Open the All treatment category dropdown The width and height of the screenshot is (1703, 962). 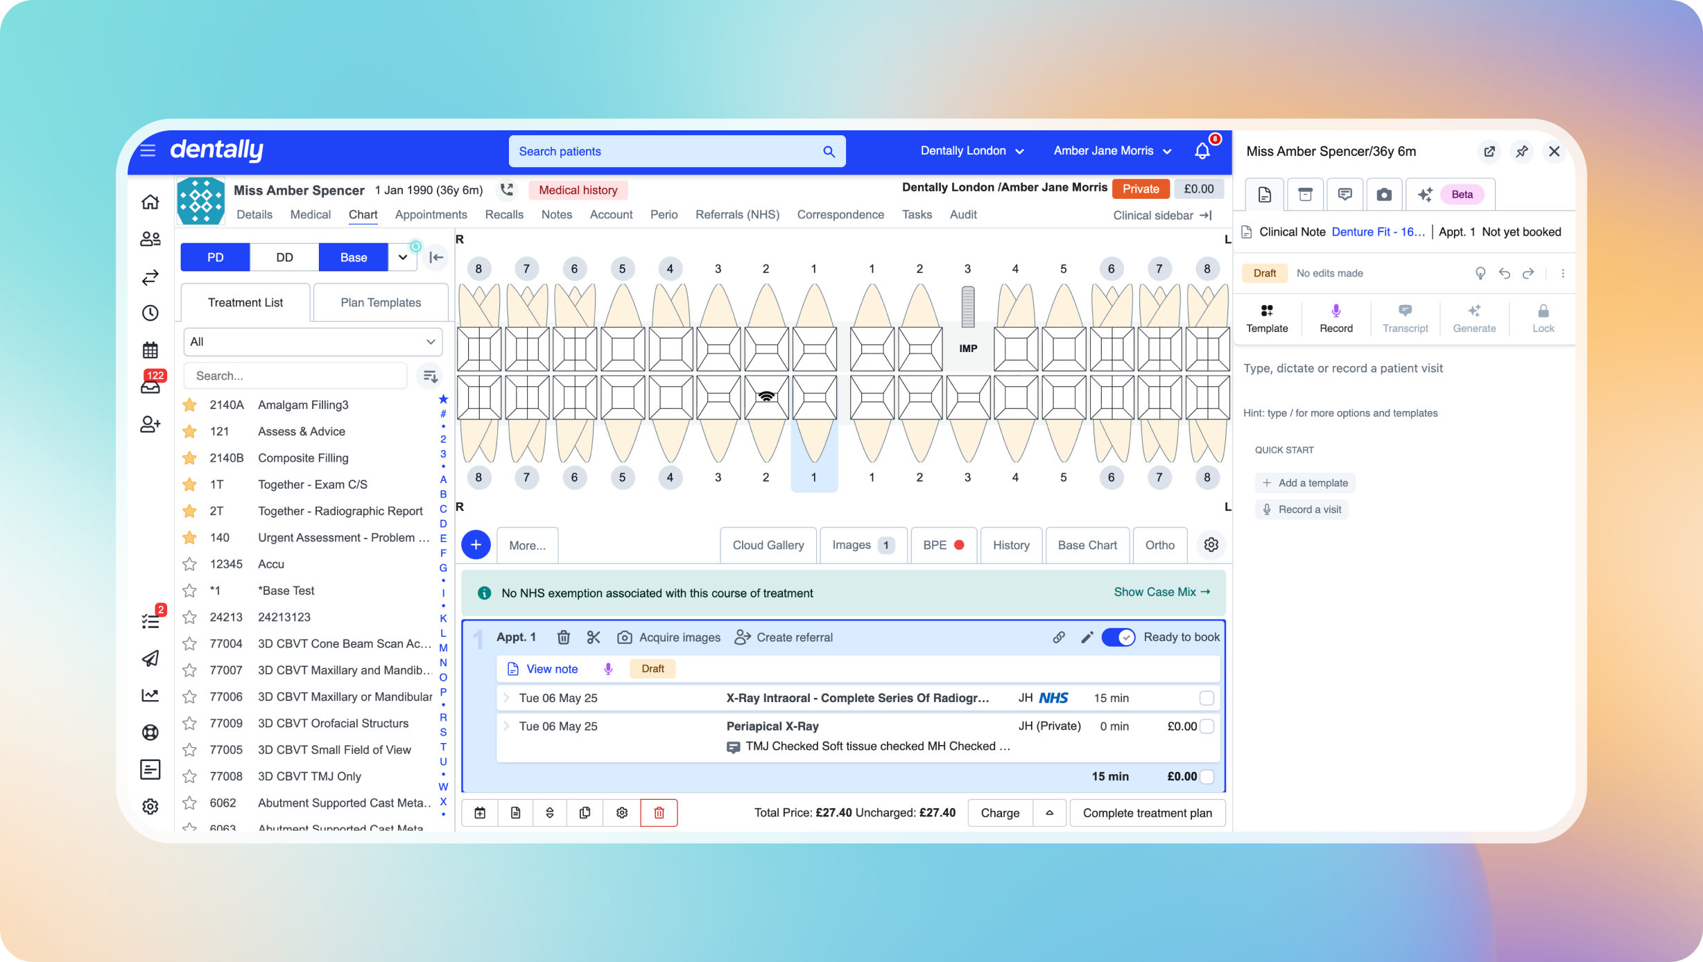coord(313,342)
